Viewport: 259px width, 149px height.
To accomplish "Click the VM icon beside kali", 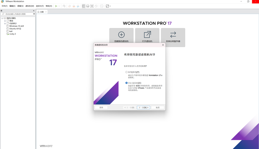I will [7, 31].
